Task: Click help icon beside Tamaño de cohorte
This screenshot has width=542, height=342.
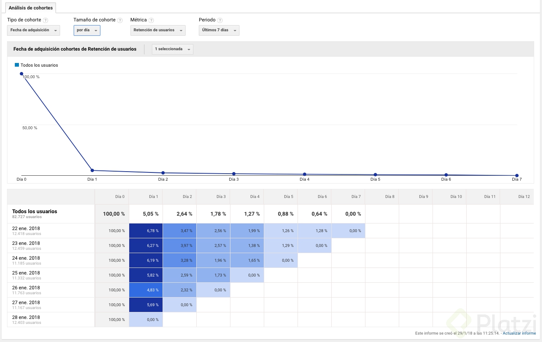Action: click(x=120, y=20)
